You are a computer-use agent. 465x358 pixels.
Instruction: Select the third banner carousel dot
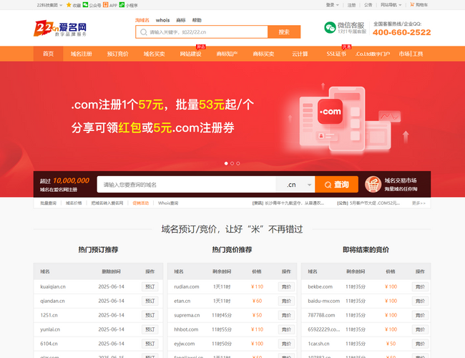point(238,163)
